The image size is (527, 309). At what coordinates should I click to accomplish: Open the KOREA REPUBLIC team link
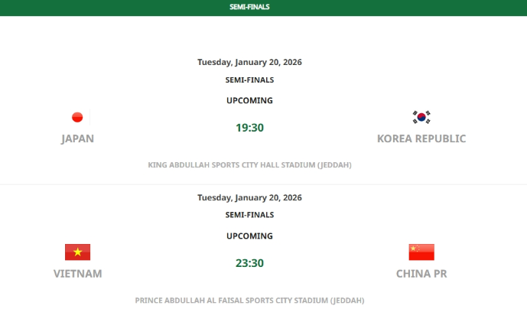(x=421, y=138)
